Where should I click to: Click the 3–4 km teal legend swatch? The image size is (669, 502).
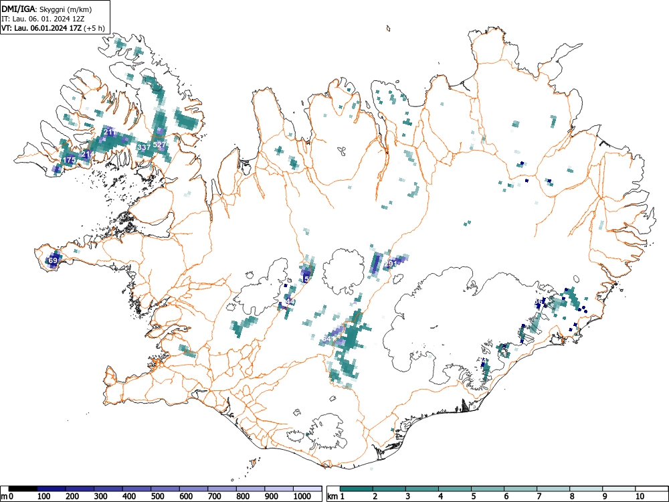[422, 489]
